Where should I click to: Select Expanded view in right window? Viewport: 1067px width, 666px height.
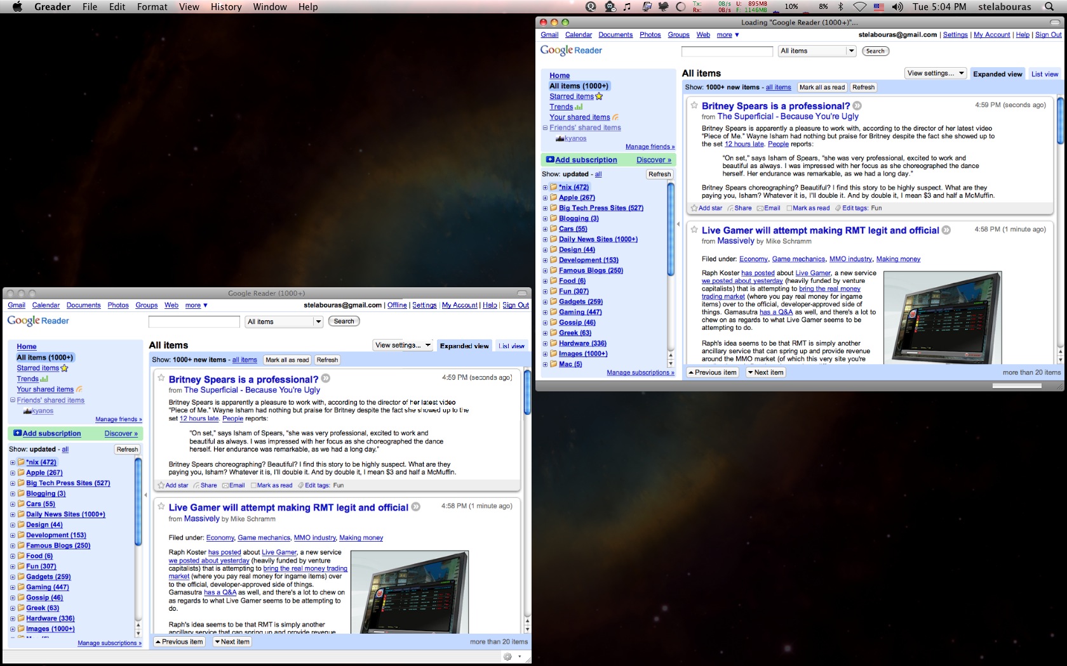pos(998,74)
